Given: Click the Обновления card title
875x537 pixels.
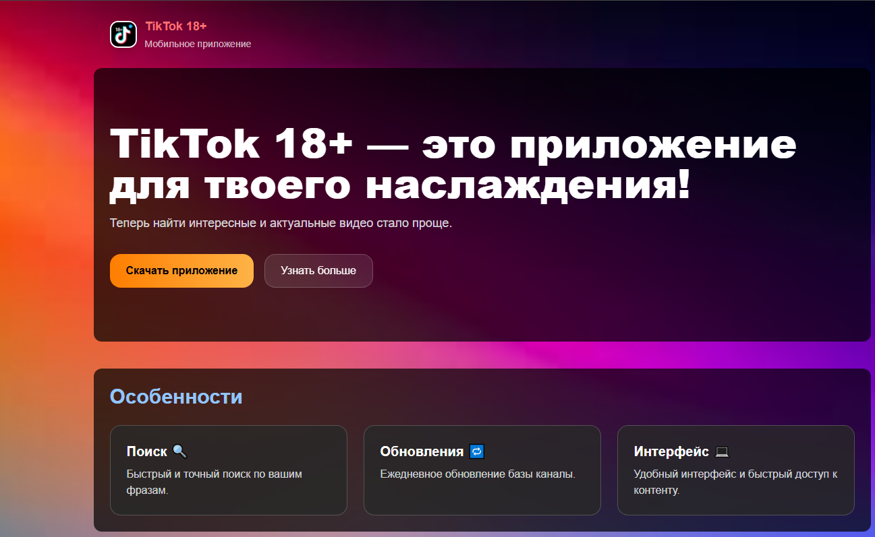Looking at the screenshot, I should (x=422, y=451).
